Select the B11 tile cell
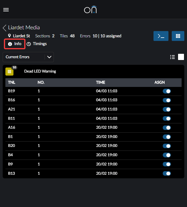Image resolution: width=187 pixels, height=207 pixels. pyautogui.click(x=11, y=118)
